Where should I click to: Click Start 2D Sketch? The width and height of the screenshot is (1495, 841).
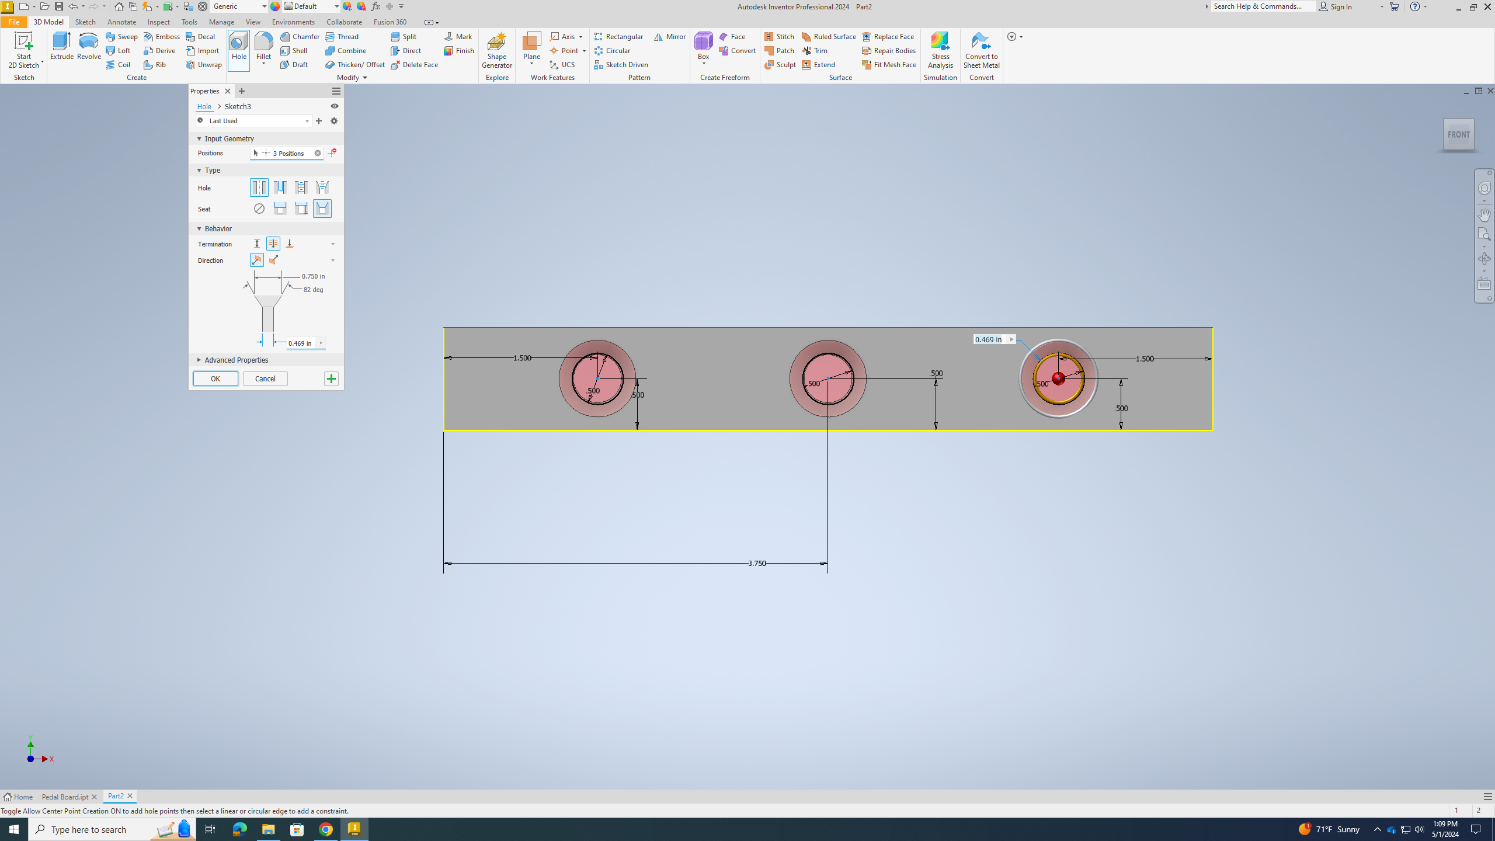point(23,50)
